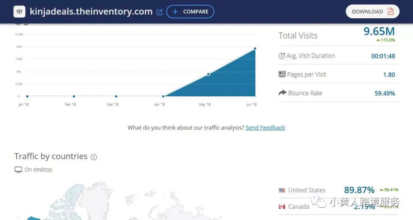Click the Bounce Rate label
This screenshot has height=220, width=413.
(x=305, y=93)
